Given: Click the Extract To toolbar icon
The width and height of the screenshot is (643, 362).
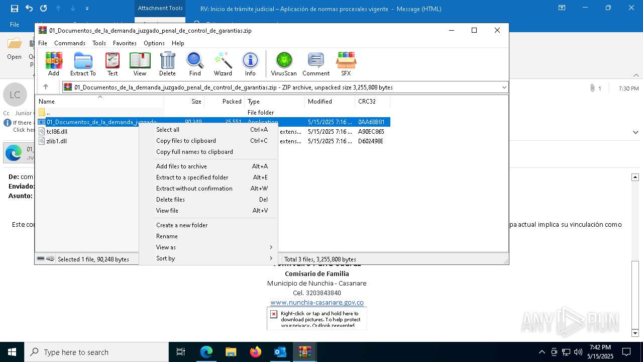Looking at the screenshot, I should point(83,64).
